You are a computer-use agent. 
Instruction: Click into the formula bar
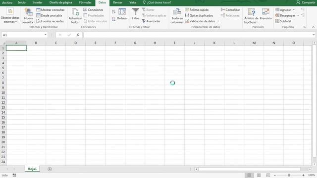(x=197, y=35)
